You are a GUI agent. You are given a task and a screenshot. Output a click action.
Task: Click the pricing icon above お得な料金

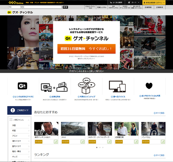click(54, 87)
